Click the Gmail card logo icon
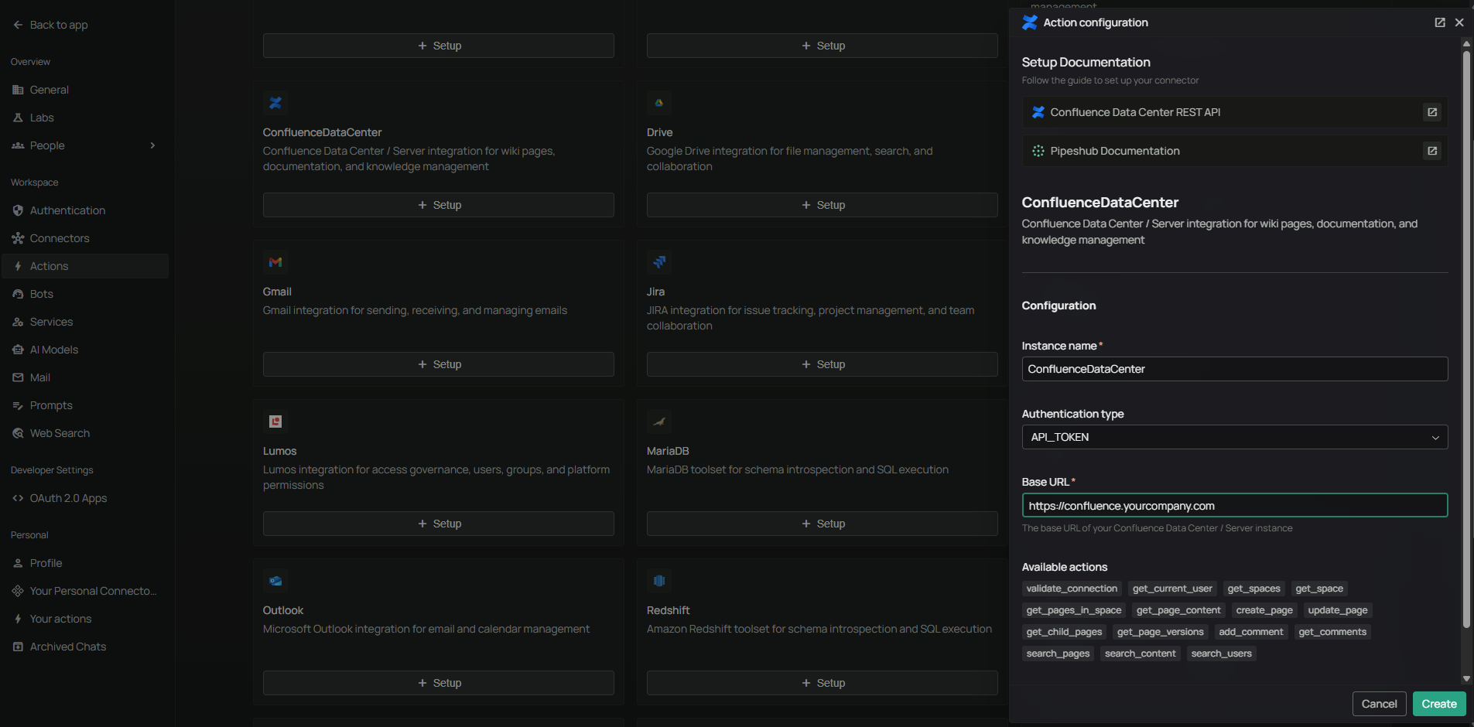The width and height of the screenshot is (1474, 727). tap(275, 262)
